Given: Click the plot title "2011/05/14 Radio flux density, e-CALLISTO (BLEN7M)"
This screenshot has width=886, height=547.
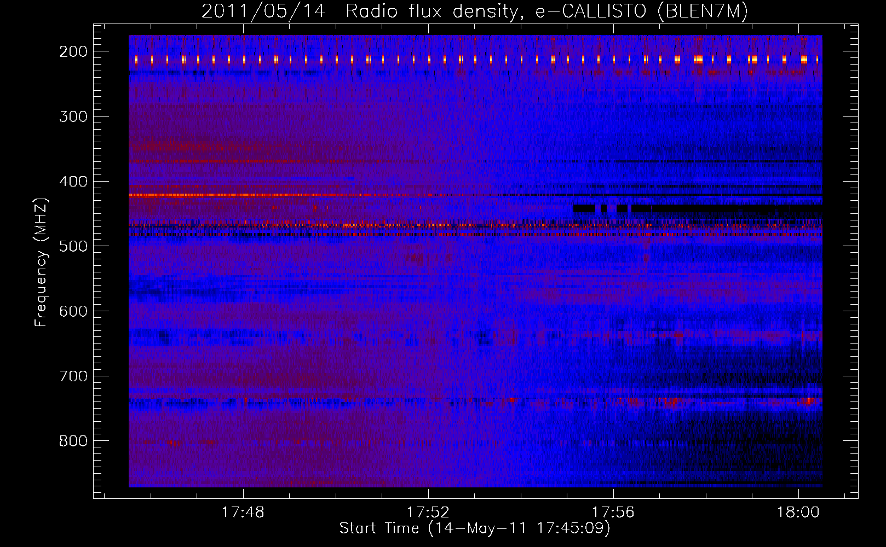Looking at the screenshot, I should point(475,11).
